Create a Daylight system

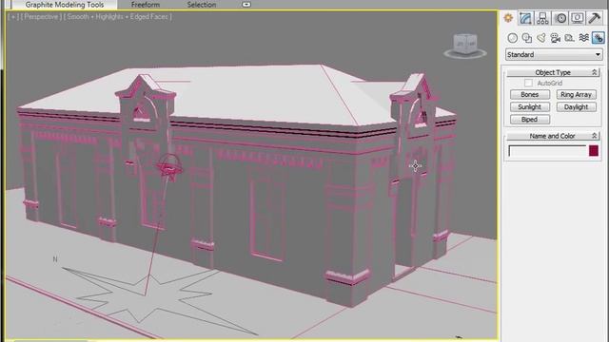pyautogui.click(x=576, y=107)
